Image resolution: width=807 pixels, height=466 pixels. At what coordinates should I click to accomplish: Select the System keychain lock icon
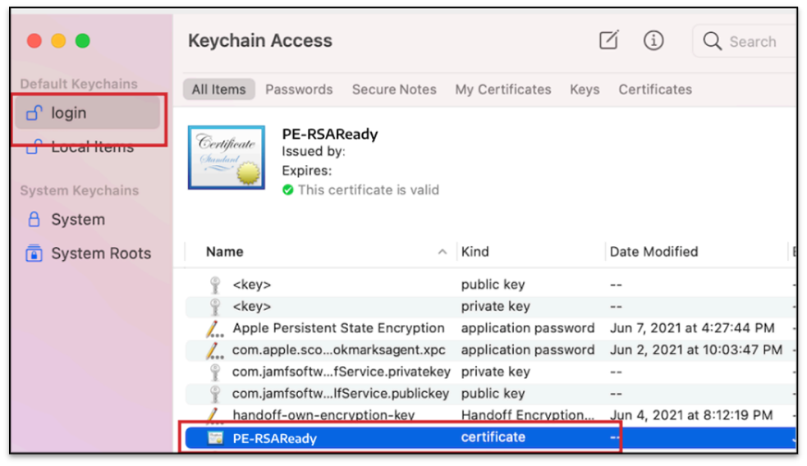[x=34, y=220]
